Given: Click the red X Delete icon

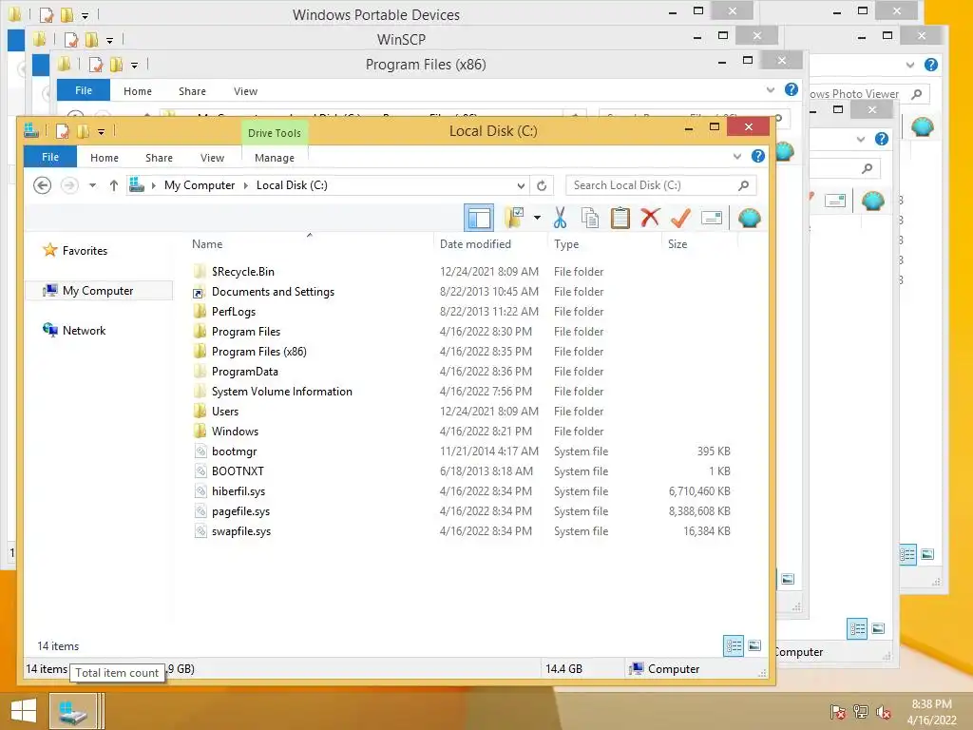Looking at the screenshot, I should click(650, 218).
